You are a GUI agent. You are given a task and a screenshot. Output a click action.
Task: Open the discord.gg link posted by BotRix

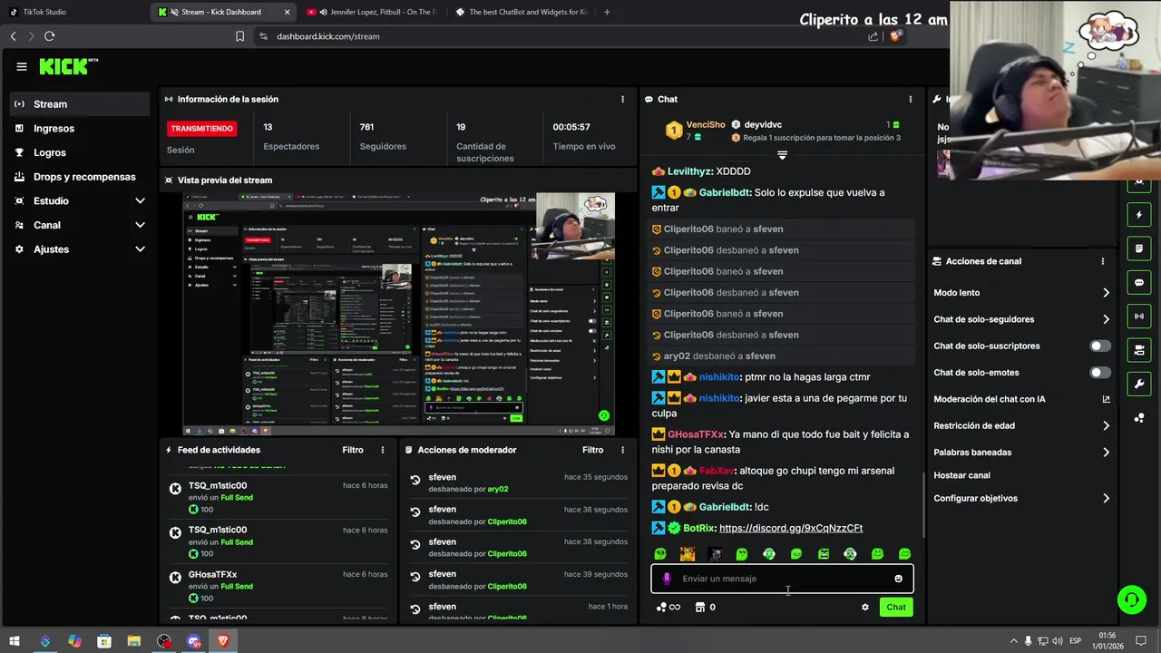click(x=791, y=528)
